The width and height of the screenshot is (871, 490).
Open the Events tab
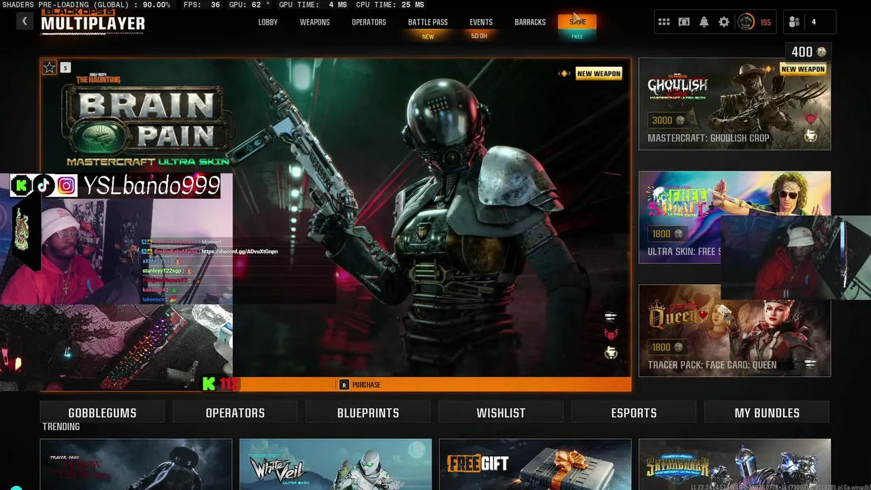tap(481, 22)
